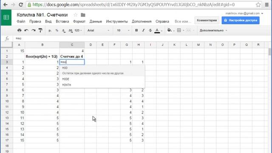Screen dimensions: 272x153
Task: Open the Google Sheets home icon
Action: (x=6, y=17)
